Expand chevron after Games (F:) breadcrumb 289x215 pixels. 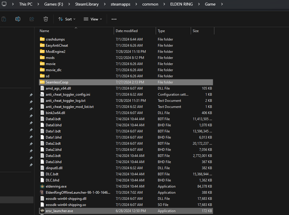coord(69,4)
